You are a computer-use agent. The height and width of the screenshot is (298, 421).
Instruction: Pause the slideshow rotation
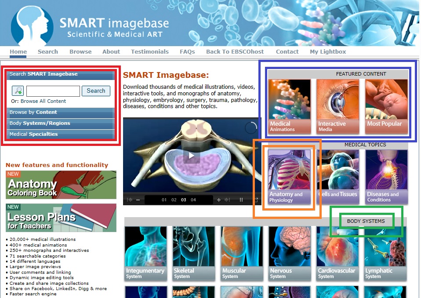click(x=241, y=200)
